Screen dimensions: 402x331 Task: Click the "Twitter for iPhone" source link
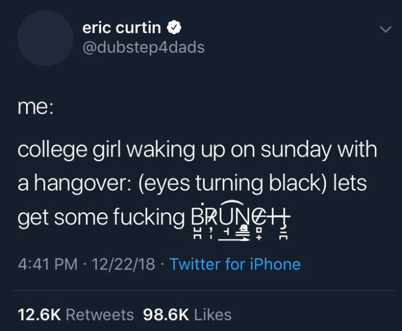[x=235, y=264]
